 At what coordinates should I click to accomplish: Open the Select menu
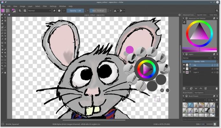coord(38,6)
